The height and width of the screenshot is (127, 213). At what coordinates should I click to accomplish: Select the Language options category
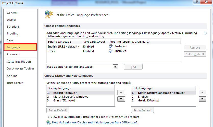click(x=20, y=47)
